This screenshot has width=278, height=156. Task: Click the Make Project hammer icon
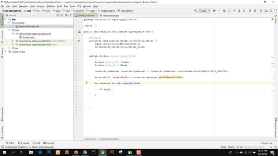pyautogui.click(x=195, y=11)
